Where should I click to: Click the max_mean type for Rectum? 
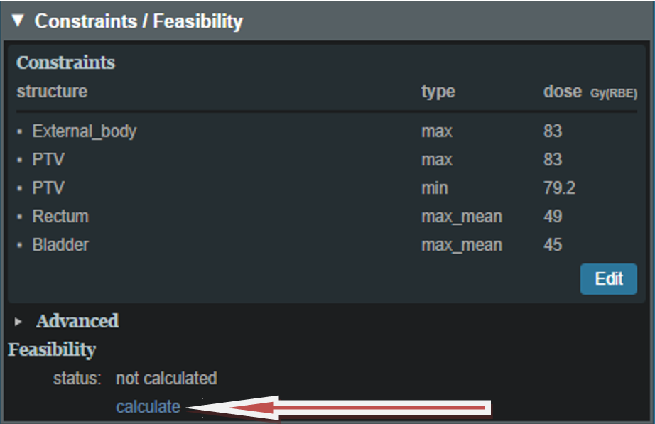tap(461, 217)
